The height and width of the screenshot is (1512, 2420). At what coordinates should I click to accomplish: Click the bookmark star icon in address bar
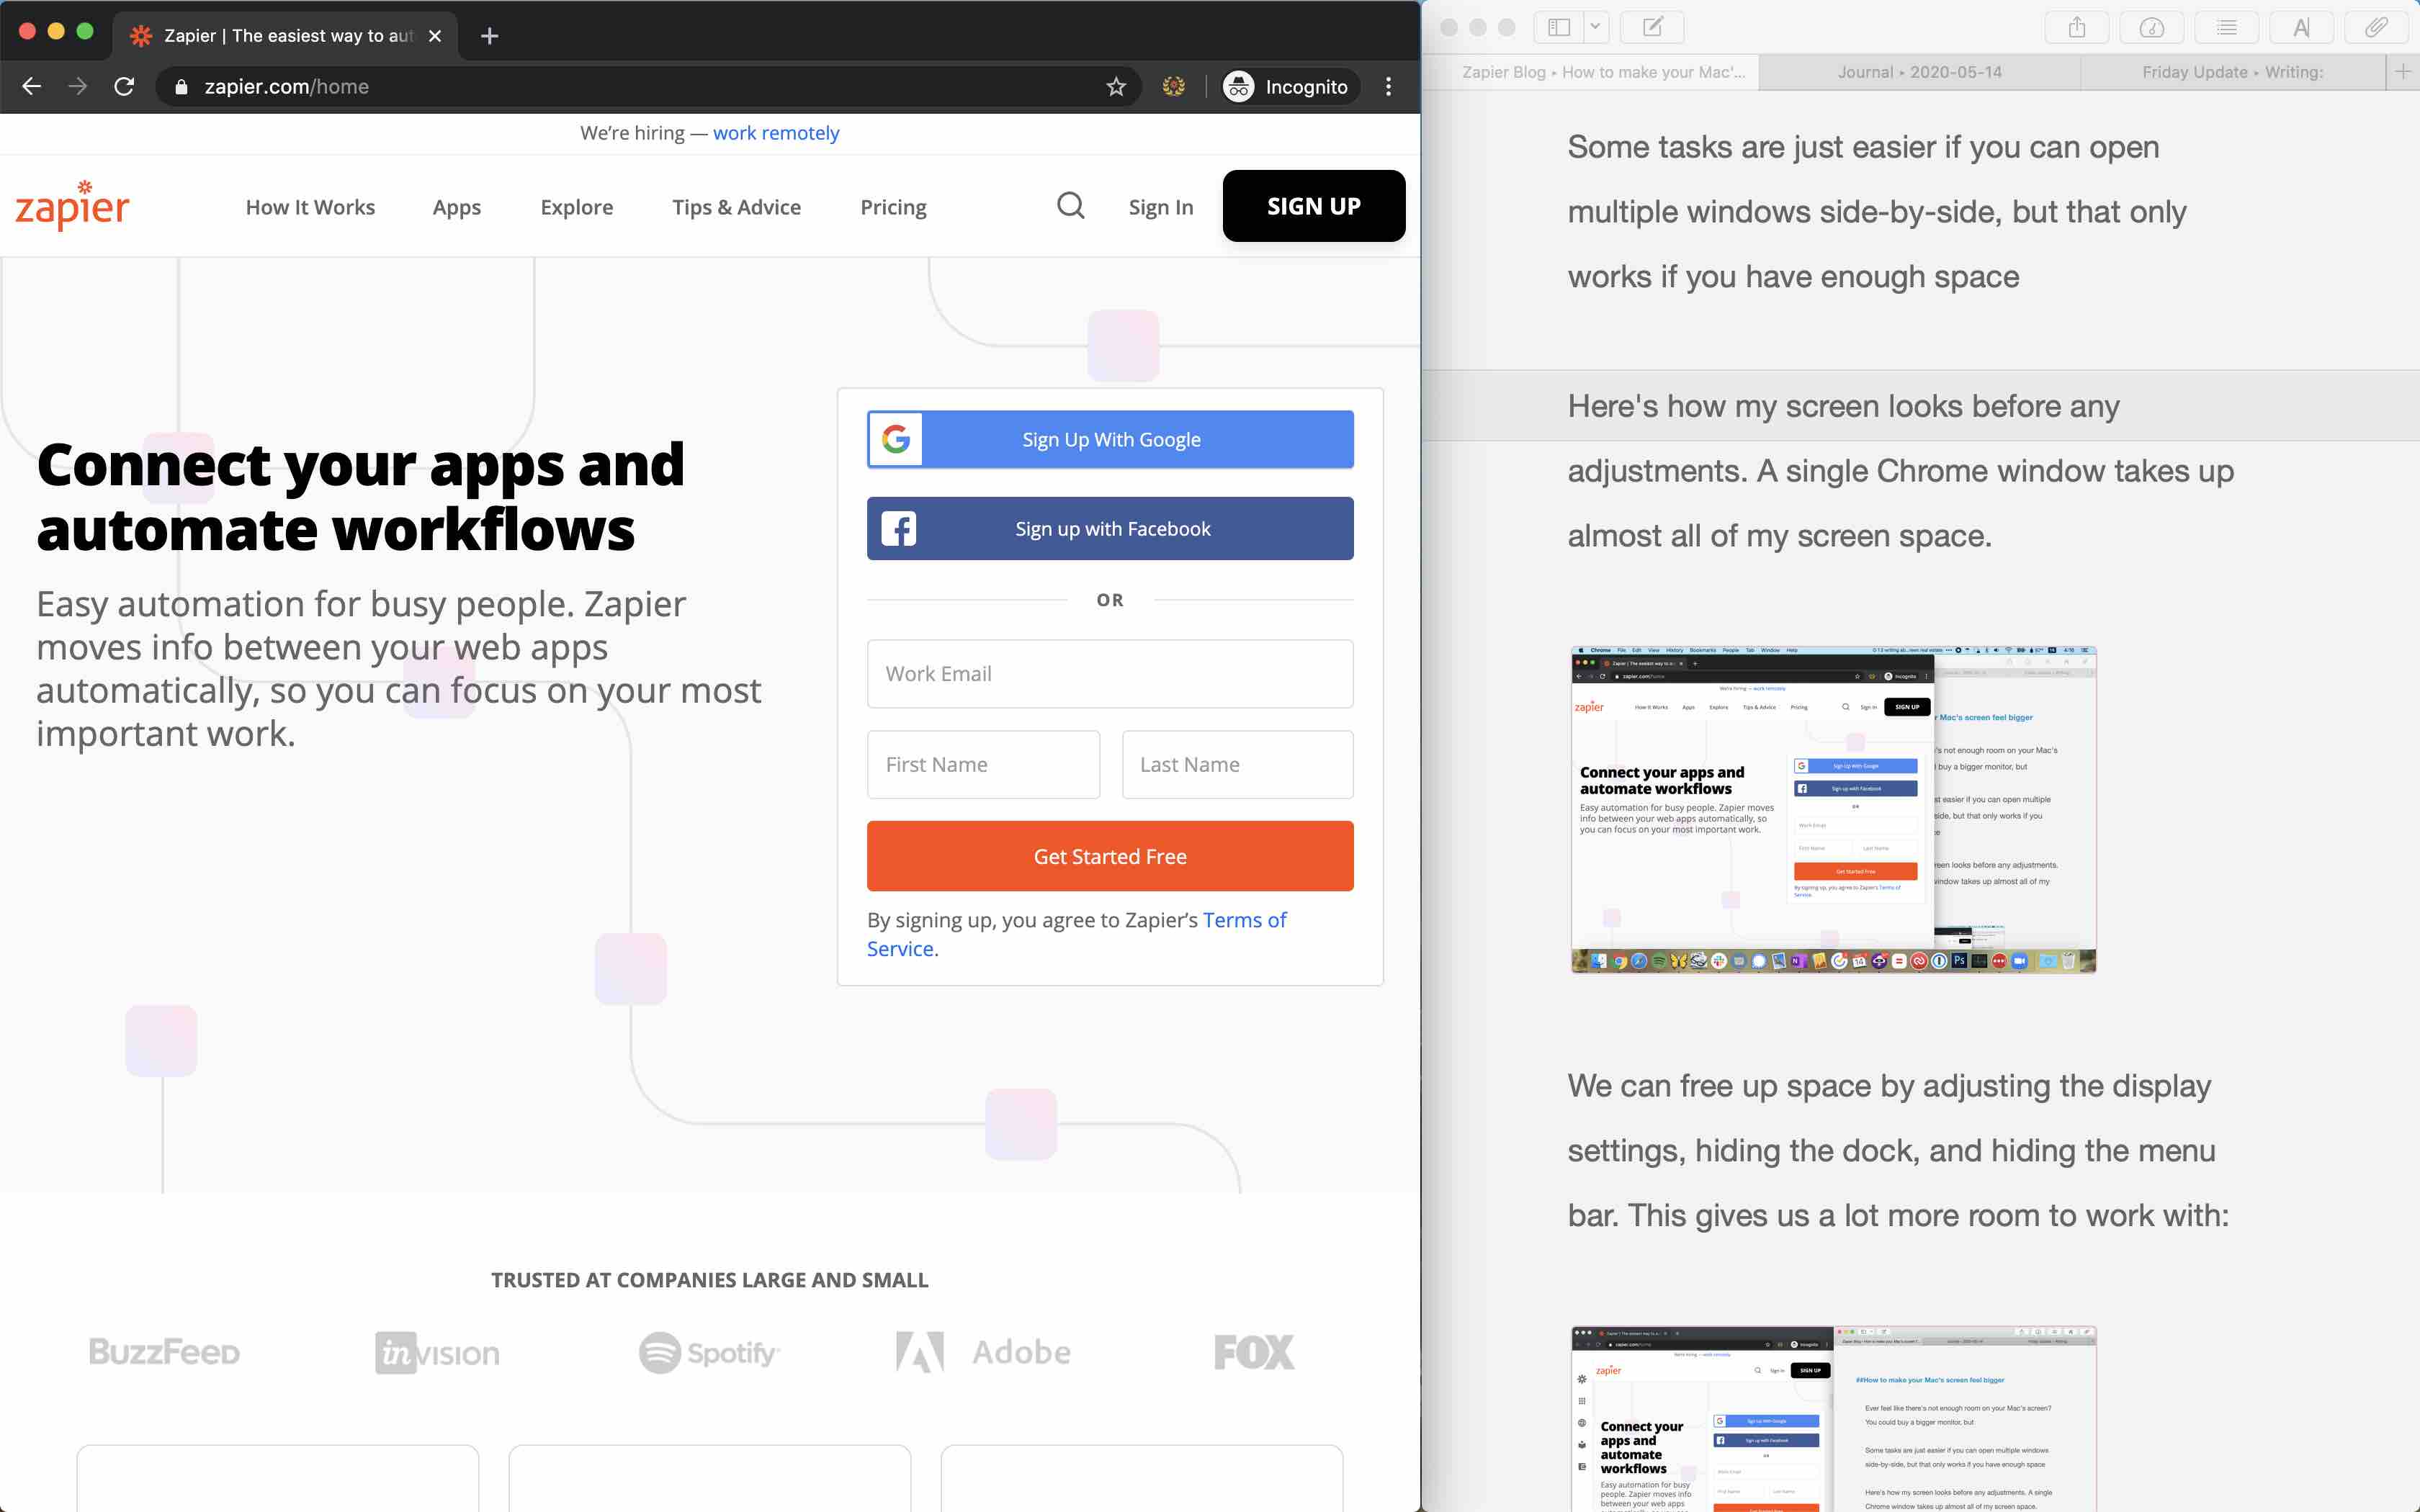pos(1117,86)
